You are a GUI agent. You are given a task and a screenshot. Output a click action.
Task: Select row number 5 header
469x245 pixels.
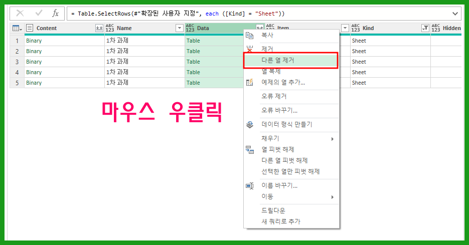(17, 83)
